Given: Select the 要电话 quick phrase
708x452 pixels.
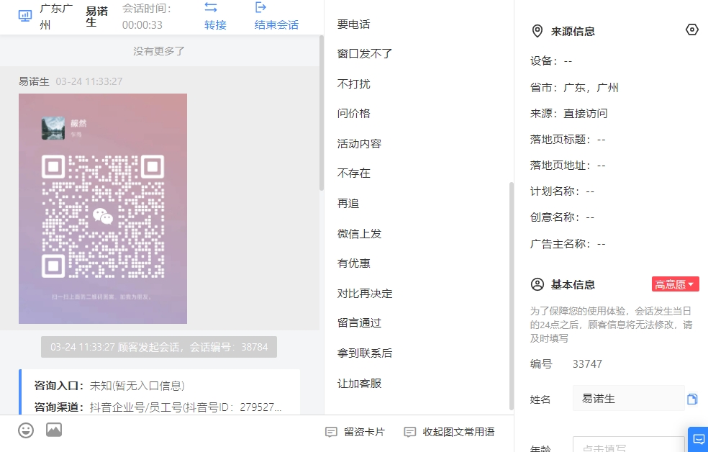Looking at the screenshot, I should (x=353, y=24).
